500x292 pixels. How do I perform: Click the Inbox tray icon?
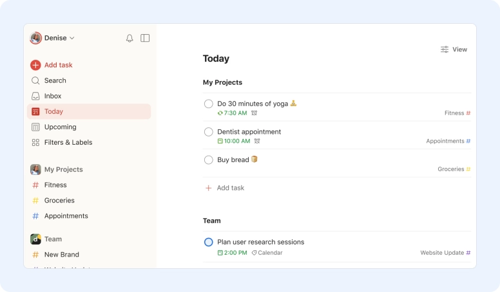pos(35,96)
